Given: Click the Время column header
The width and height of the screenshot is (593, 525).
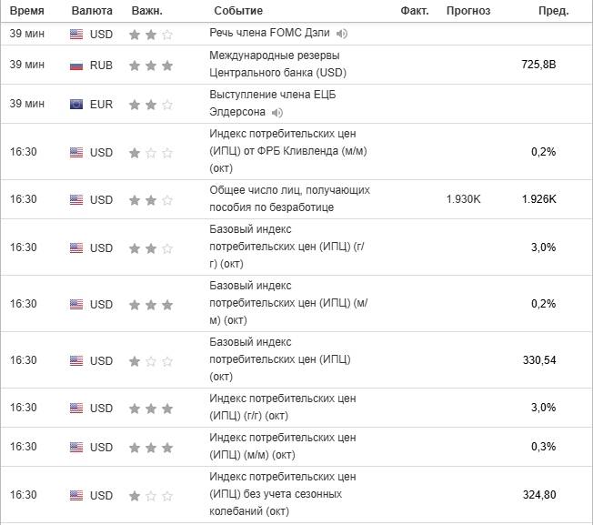Looking at the screenshot, I should [26, 11].
